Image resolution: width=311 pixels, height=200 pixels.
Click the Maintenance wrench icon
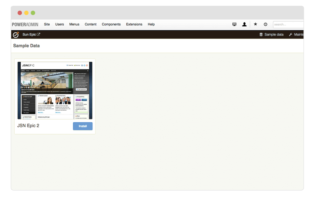pyautogui.click(x=291, y=35)
